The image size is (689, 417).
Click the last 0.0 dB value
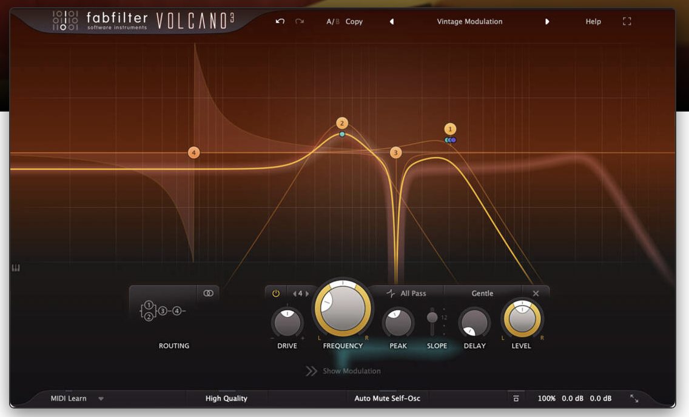[600, 399]
